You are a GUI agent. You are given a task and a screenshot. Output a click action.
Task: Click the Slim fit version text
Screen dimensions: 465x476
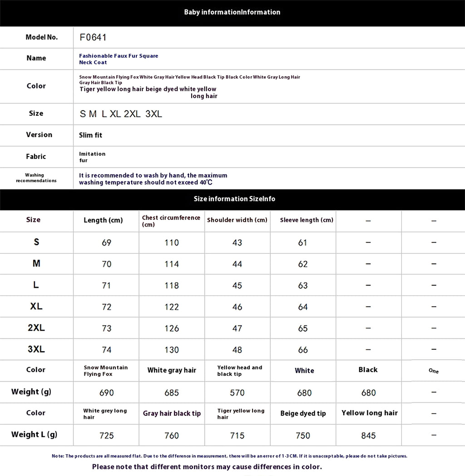click(90, 135)
